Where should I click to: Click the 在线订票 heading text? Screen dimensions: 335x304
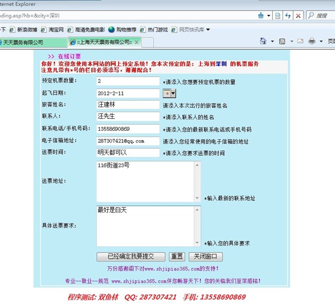point(69,57)
